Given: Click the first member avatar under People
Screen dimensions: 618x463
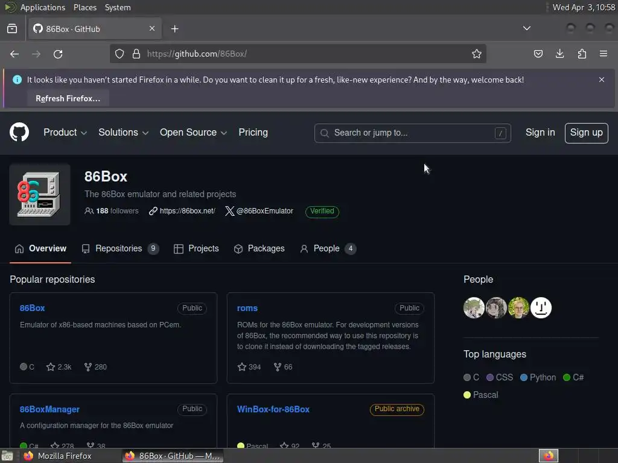Looking at the screenshot, I should 474,308.
